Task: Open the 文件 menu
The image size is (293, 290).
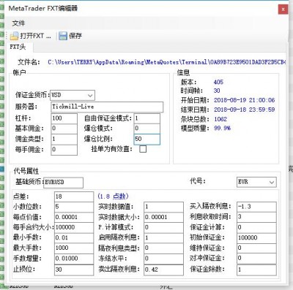Action: (x=18, y=23)
